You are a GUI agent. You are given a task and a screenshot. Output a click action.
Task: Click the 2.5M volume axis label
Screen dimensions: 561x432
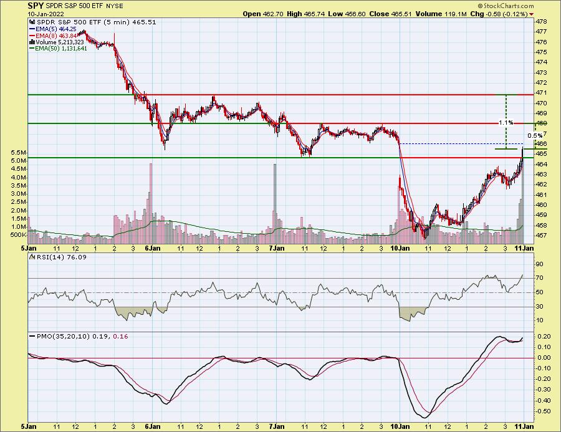(x=18, y=202)
